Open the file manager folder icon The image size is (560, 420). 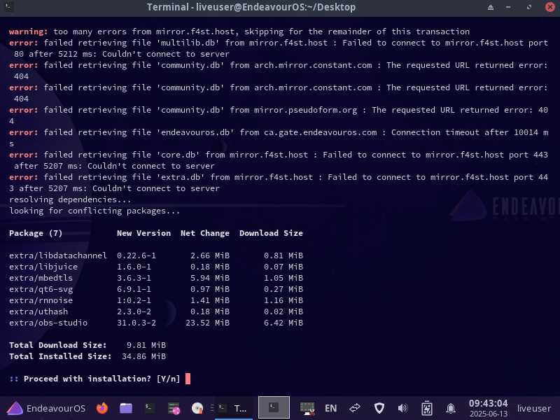pyautogui.click(x=126, y=408)
